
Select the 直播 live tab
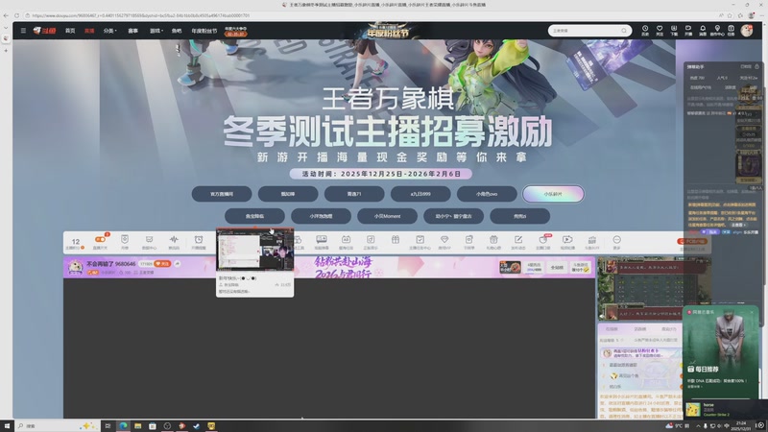click(x=89, y=31)
